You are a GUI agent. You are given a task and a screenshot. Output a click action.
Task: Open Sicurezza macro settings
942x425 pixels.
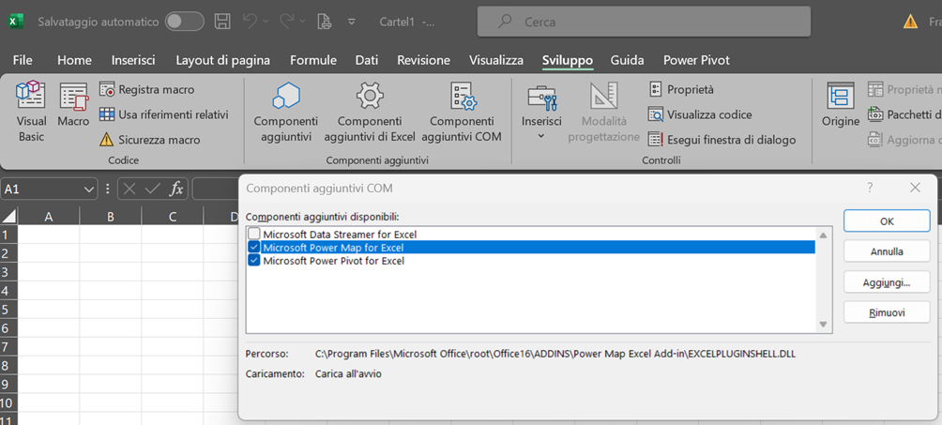tap(149, 140)
